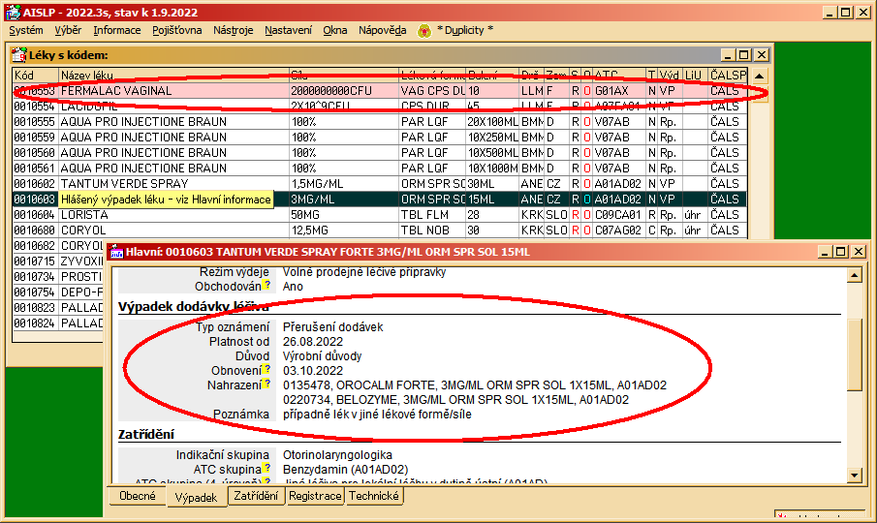Click help mark next to Obnovení
The width and height of the screenshot is (877, 523).
(267, 369)
